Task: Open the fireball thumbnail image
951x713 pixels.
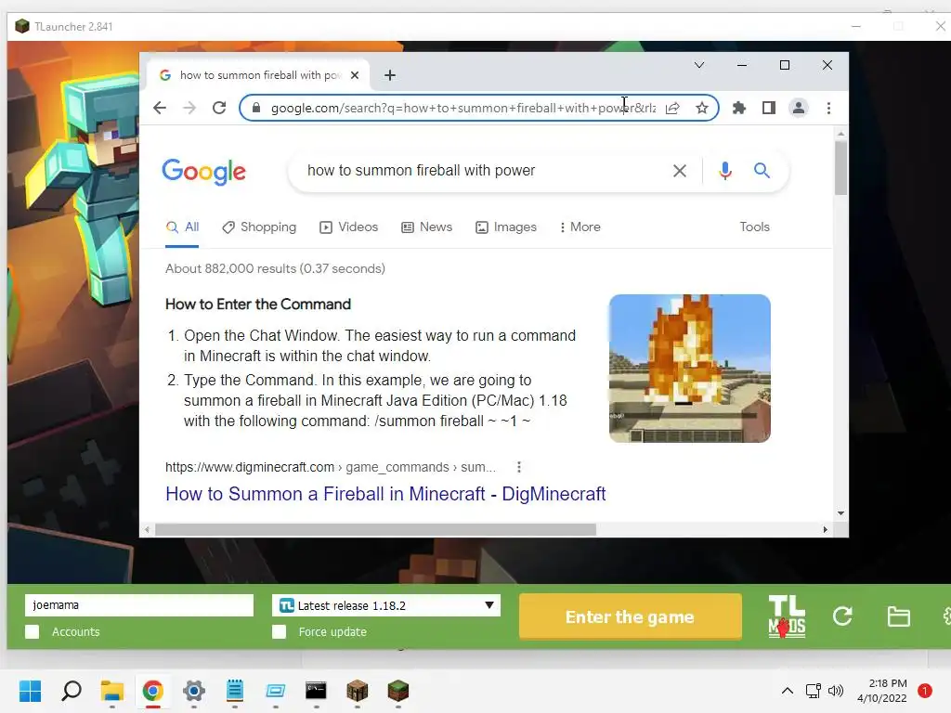Action: (x=690, y=369)
